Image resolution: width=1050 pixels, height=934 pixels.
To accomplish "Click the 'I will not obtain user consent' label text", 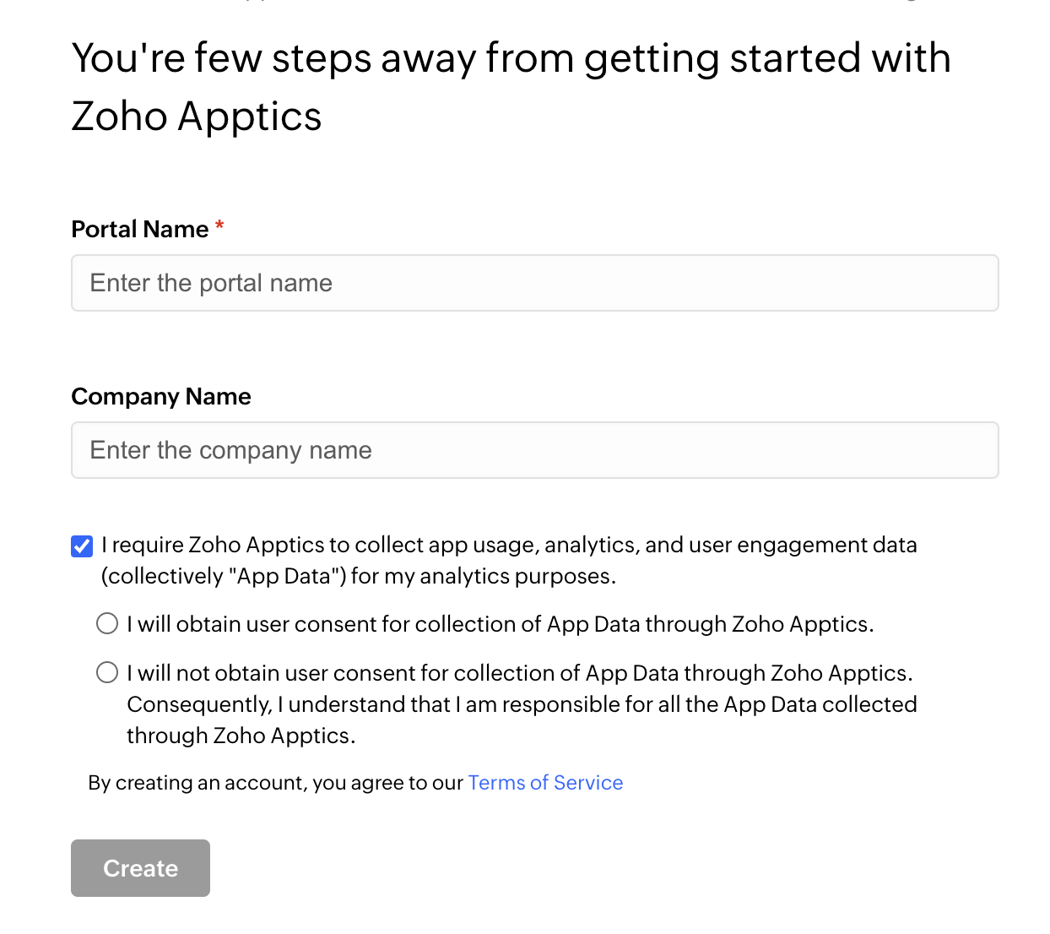I will 520,674.
